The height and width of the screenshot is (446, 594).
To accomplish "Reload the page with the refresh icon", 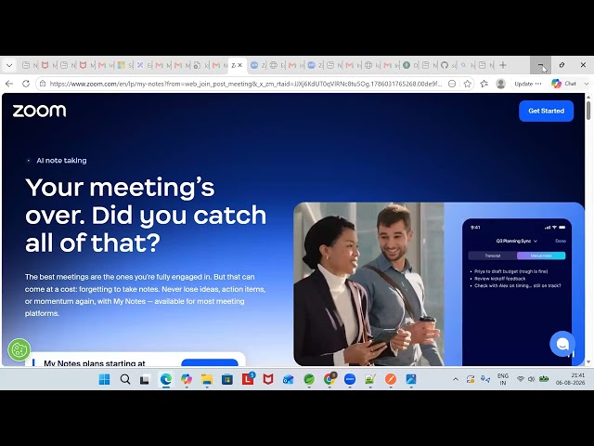I will (26, 84).
